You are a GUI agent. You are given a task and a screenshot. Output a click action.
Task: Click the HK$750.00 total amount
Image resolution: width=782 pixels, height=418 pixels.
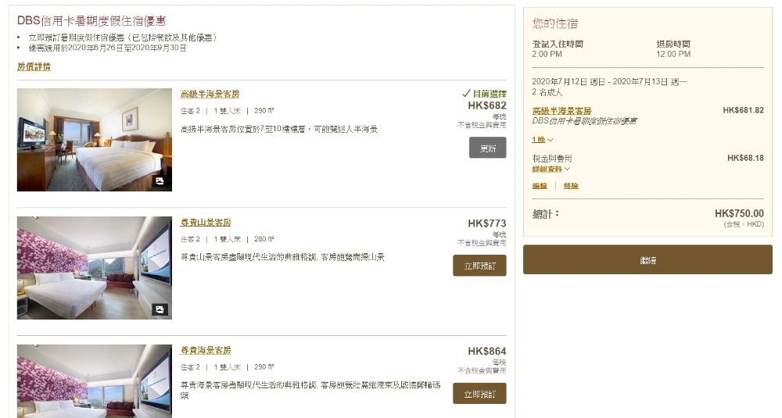(x=739, y=213)
